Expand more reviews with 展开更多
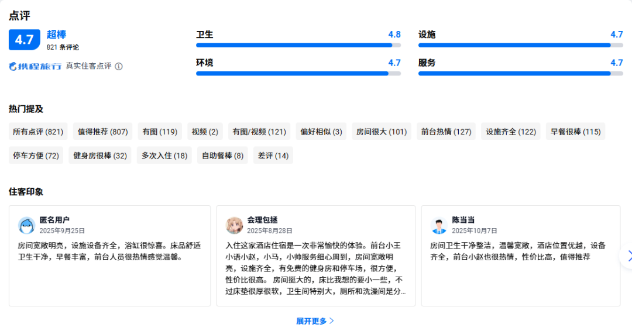This screenshot has width=632, height=331. [315, 321]
